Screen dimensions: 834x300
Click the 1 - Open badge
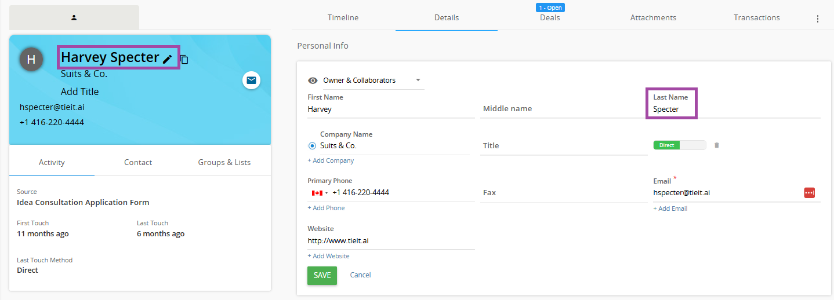(550, 8)
